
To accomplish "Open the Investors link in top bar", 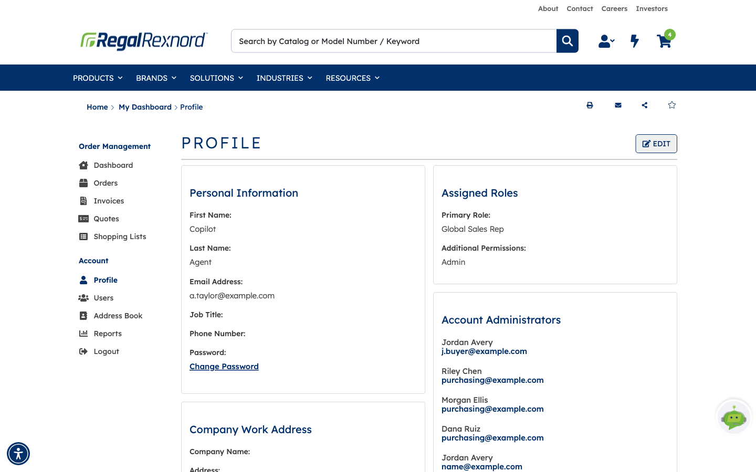I will click(652, 9).
